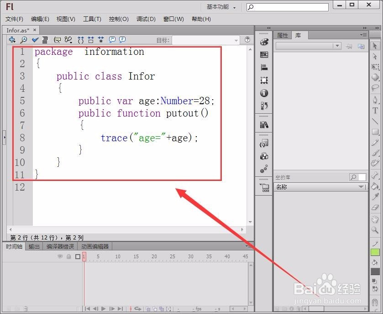Expand the 名称 column sort arrow
The image size is (383, 314).
[361, 187]
